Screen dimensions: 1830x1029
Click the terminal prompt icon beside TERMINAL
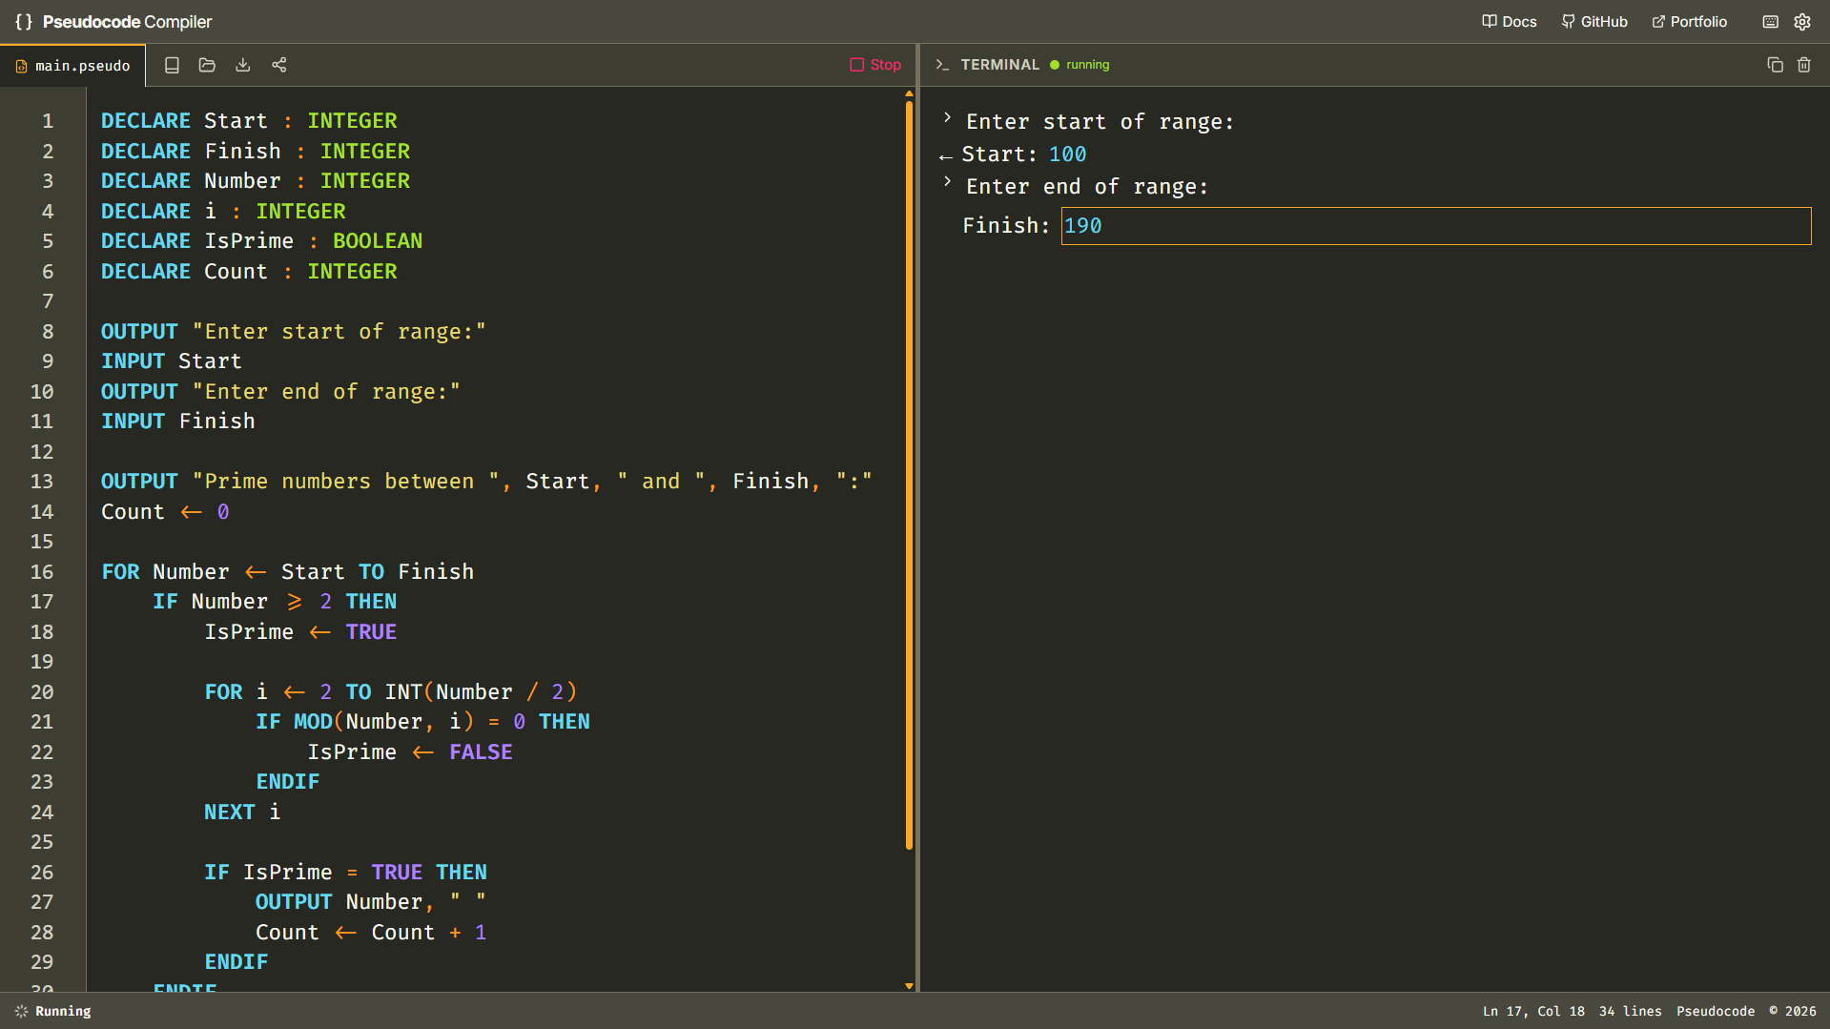(942, 65)
